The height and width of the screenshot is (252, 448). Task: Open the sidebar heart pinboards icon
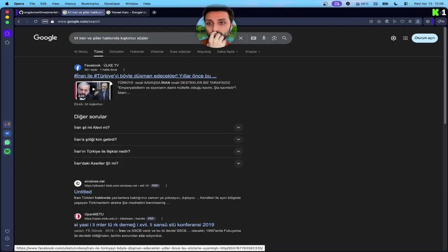point(7,231)
